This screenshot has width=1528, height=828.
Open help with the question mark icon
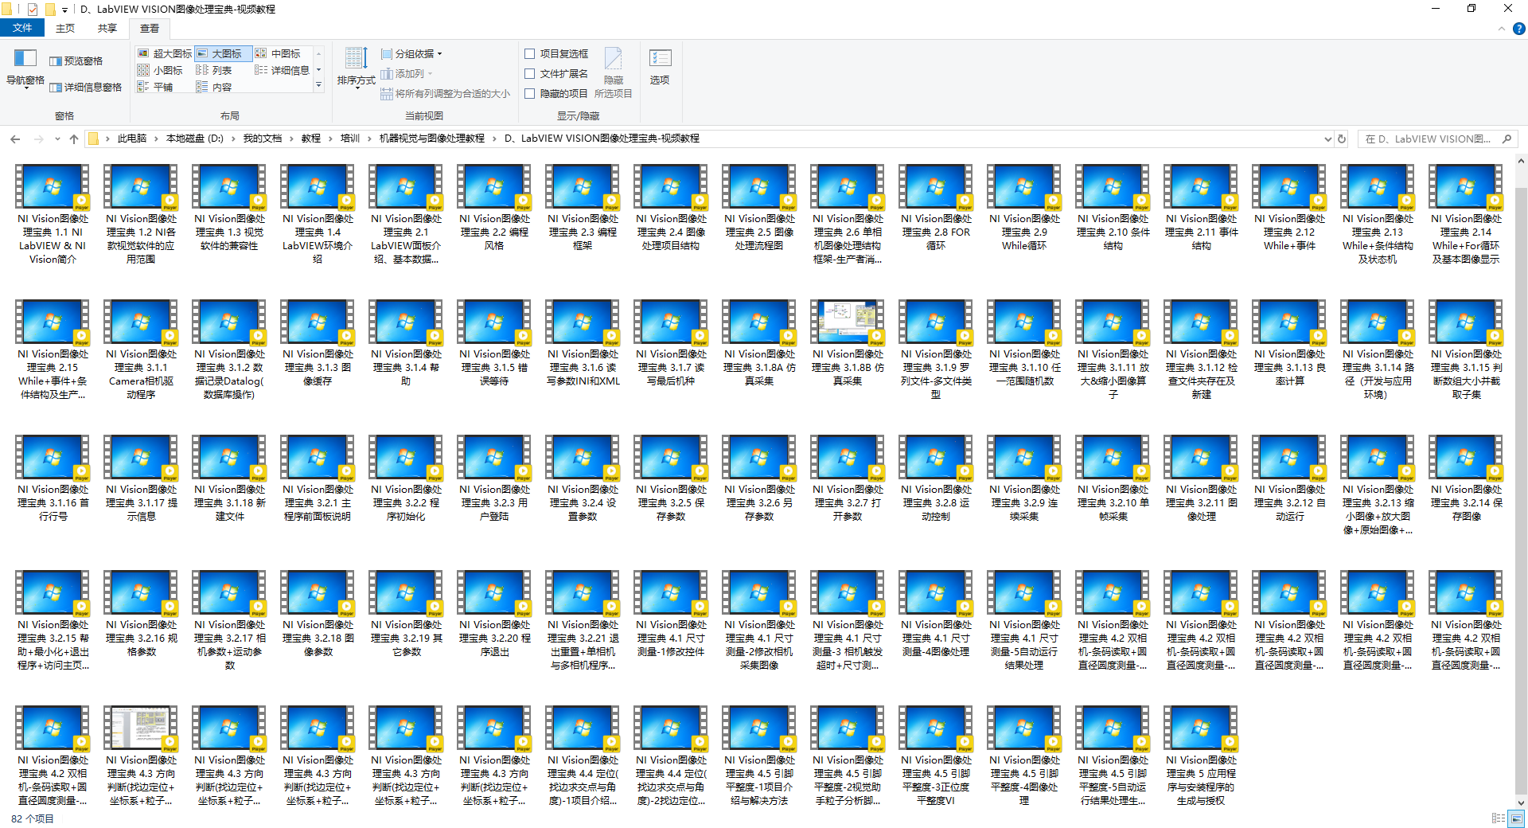point(1518,29)
